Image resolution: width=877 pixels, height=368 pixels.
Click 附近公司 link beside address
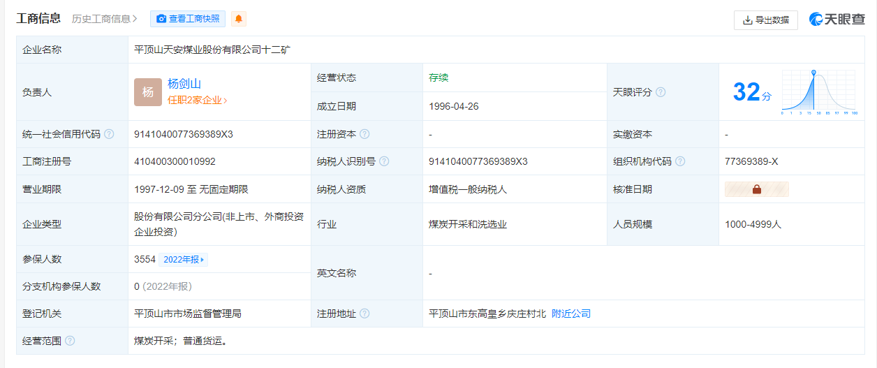(x=571, y=314)
